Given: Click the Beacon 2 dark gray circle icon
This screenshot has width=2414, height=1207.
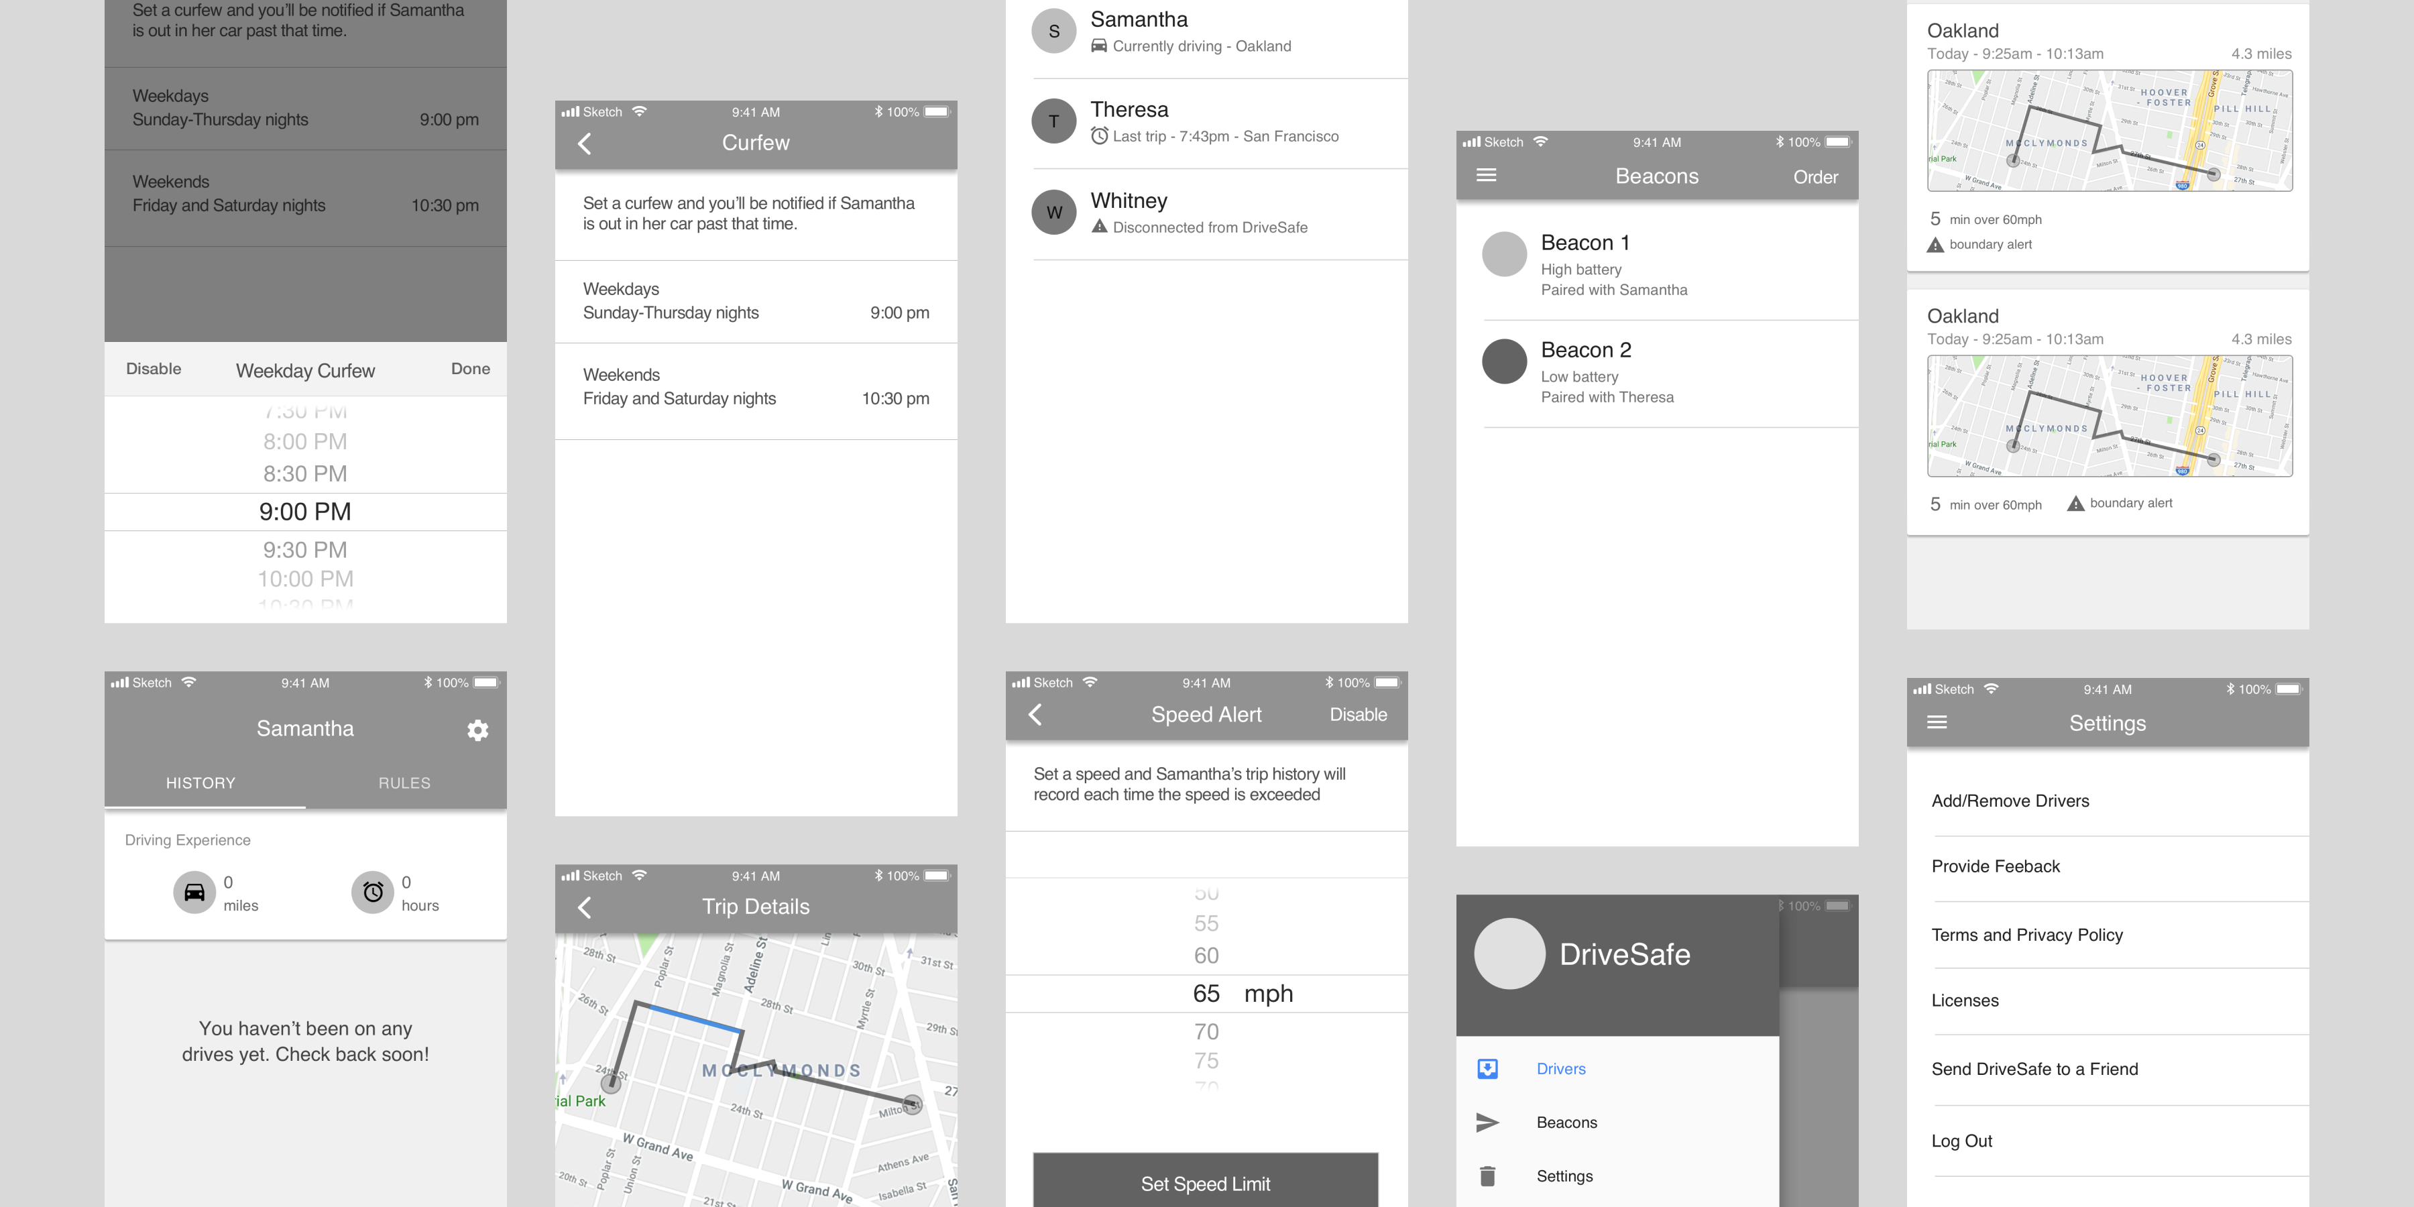Looking at the screenshot, I should point(1505,361).
